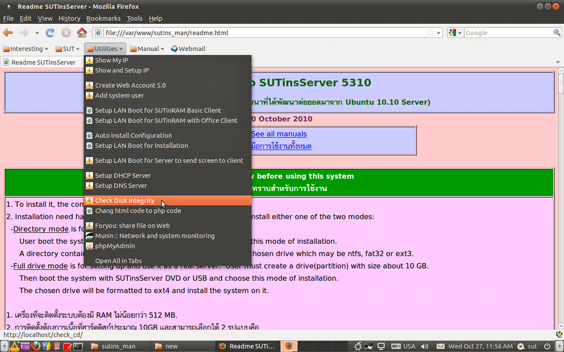Select Check Disk Integrity
This screenshot has height=352, width=564.
tap(167, 200)
